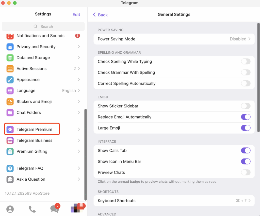
Task: Enable Check Spelling While Typing
Action: click(x=246, y=62)
